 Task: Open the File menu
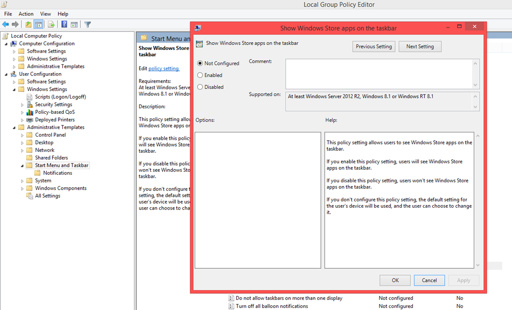point(8,14)
